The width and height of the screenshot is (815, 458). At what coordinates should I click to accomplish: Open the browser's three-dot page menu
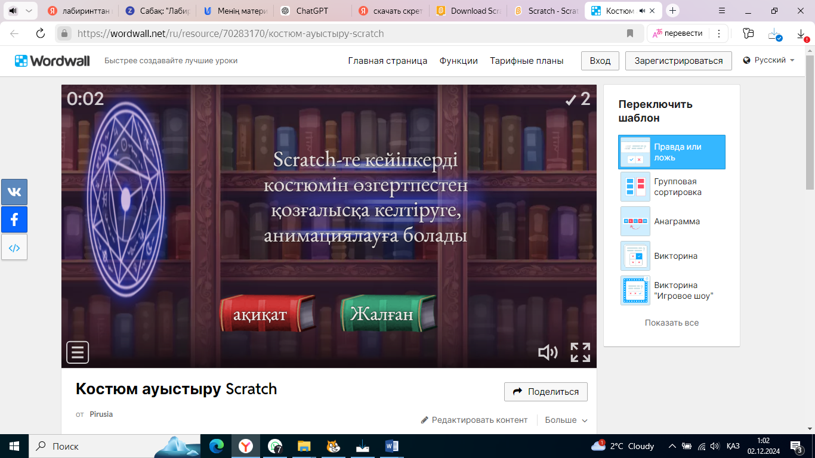click(x=719, y=33)
